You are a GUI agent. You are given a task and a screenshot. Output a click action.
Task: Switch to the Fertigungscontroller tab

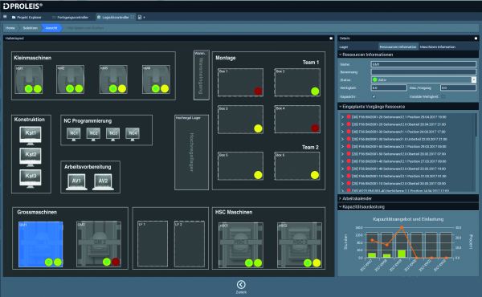click(71, 17)
